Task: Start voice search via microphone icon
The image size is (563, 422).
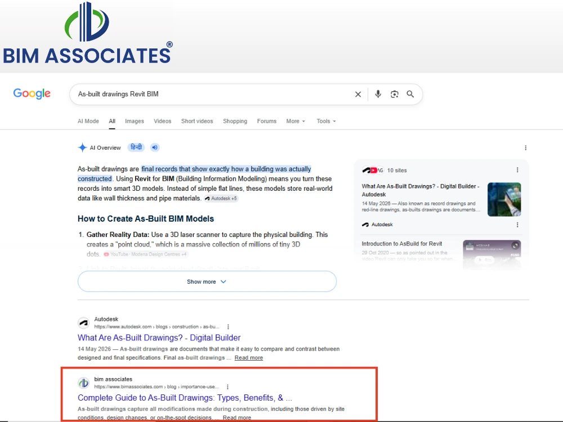Action: (x=378, y=94)
